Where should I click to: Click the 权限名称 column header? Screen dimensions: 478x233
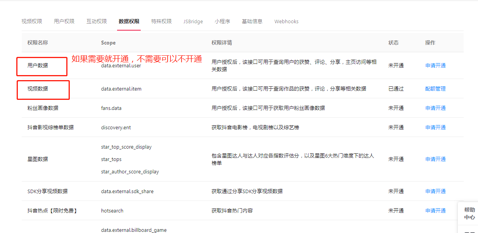click(38, 43)
